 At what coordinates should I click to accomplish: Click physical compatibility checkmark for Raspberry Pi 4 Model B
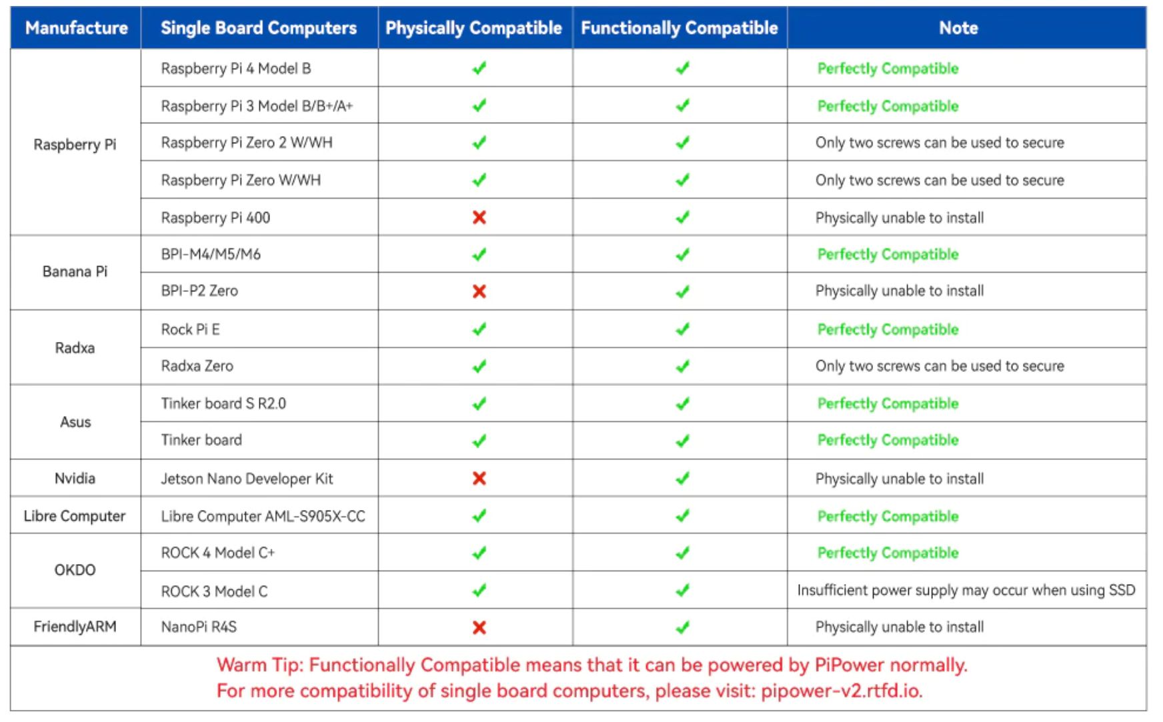point(479,68)
